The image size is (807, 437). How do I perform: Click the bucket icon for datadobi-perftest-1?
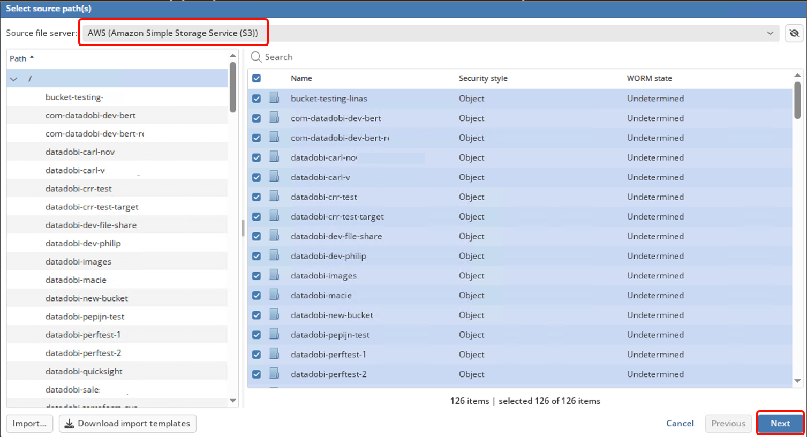(x=274, y=354)
